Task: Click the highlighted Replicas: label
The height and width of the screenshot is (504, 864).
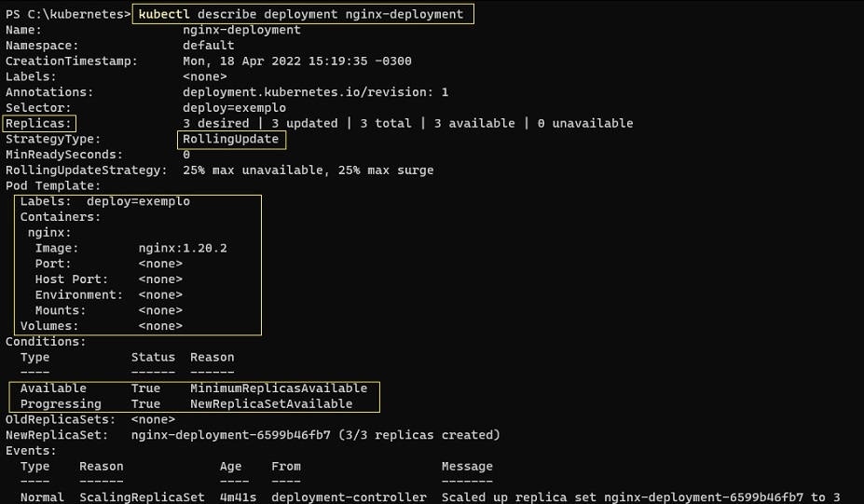Action: 39,123
